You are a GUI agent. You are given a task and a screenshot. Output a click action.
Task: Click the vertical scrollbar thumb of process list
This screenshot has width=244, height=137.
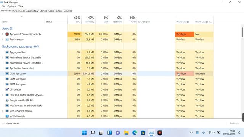tap(242, 32)
